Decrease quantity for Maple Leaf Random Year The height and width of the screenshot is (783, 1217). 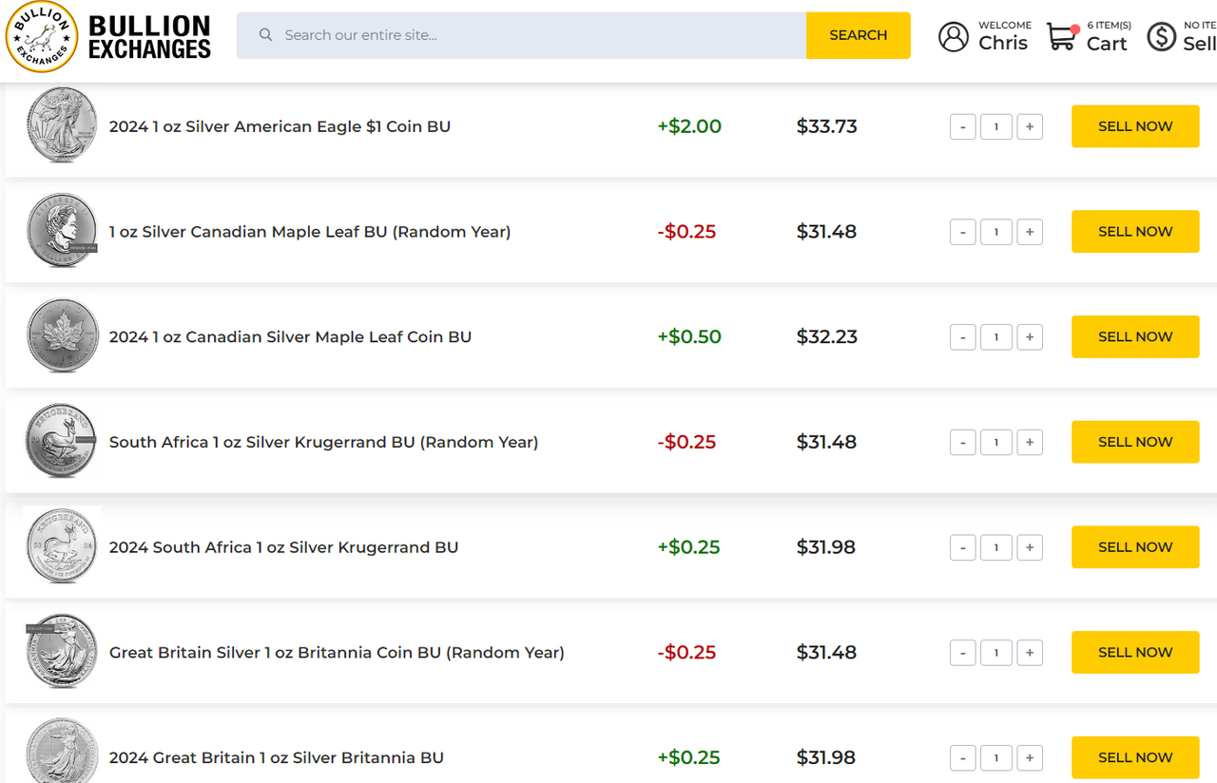click(962, 232)
